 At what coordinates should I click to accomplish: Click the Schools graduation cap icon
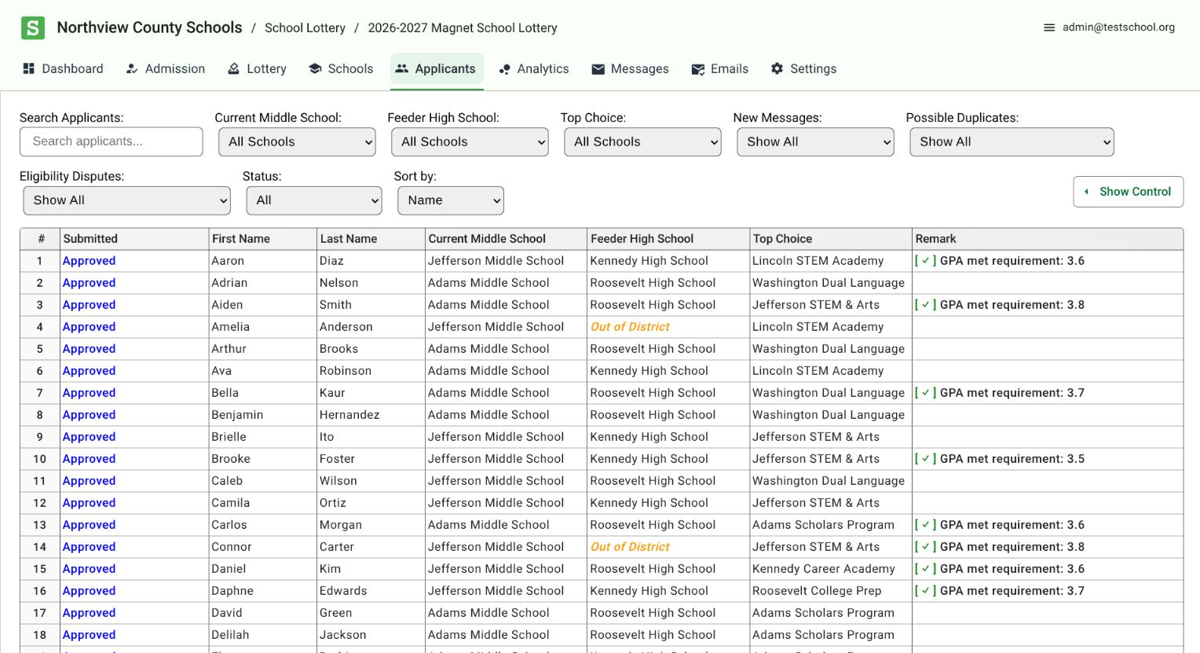(x=315, y=68)
